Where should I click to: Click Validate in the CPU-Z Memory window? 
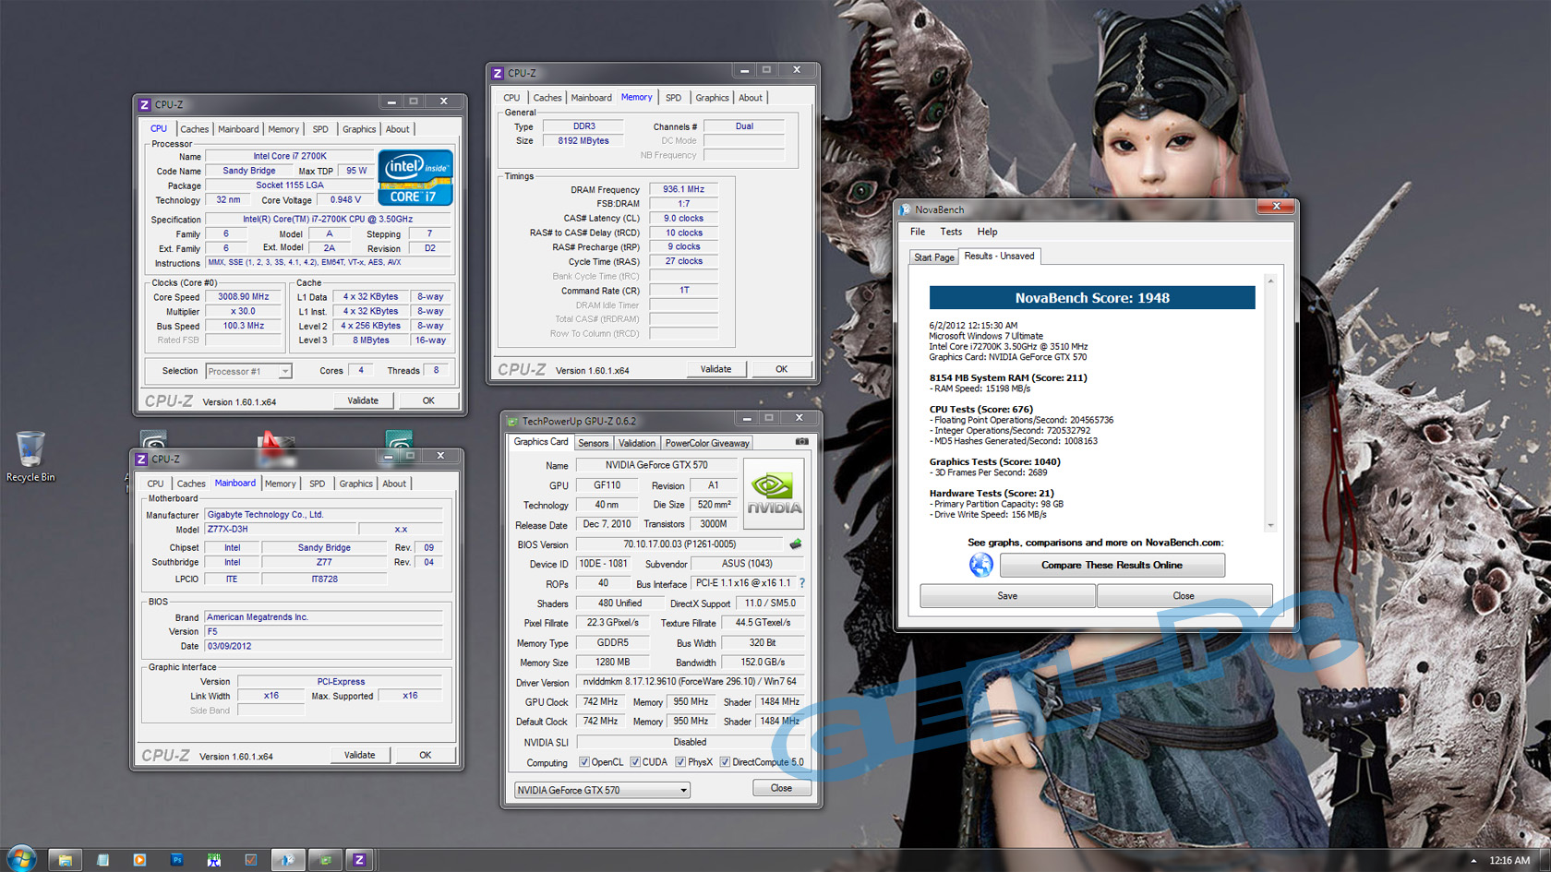[715, 369]
